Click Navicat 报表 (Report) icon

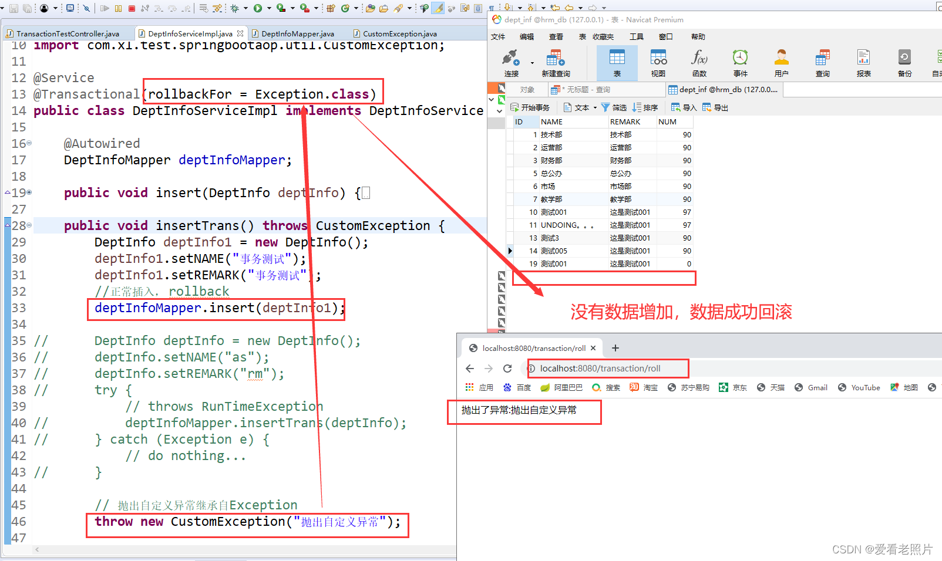click(863, 63)
